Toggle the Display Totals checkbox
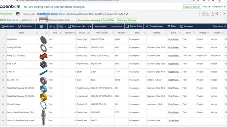 [127, 26]
